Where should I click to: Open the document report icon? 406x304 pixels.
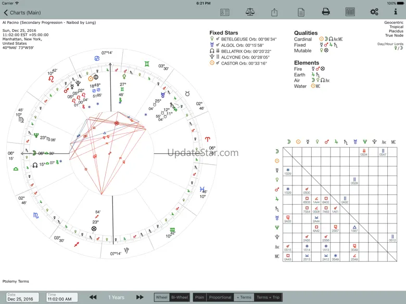click(x=301, y=12)
